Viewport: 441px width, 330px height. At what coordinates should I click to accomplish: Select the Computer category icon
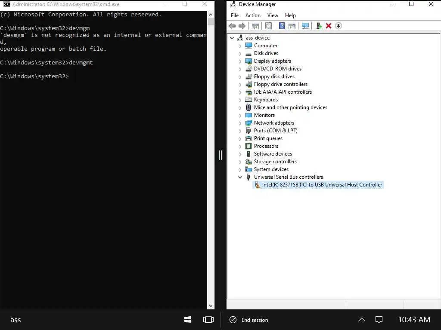248,46
